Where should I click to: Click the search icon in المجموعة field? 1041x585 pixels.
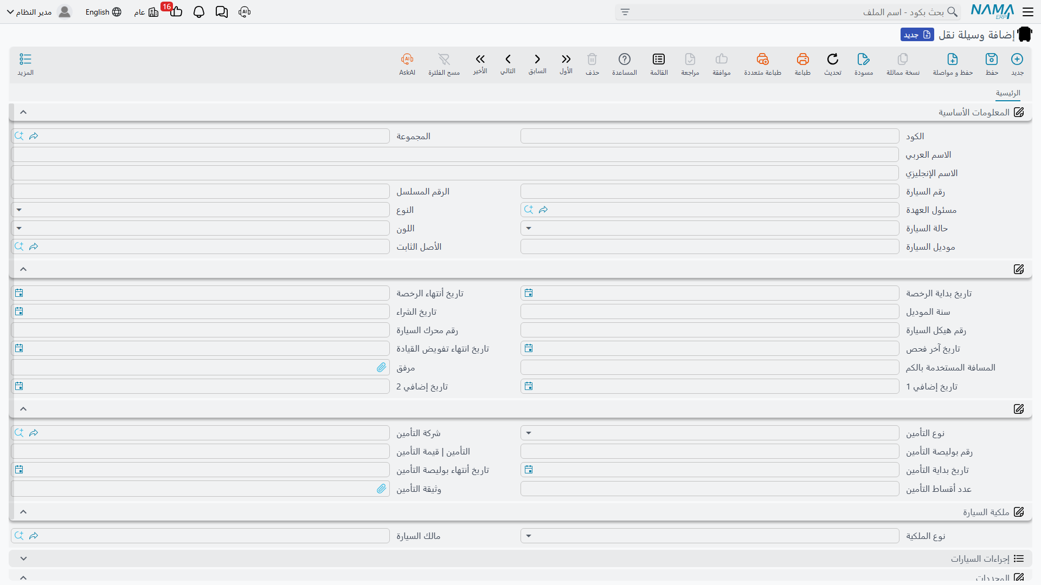pyautogui.click(x=19, y=136)
